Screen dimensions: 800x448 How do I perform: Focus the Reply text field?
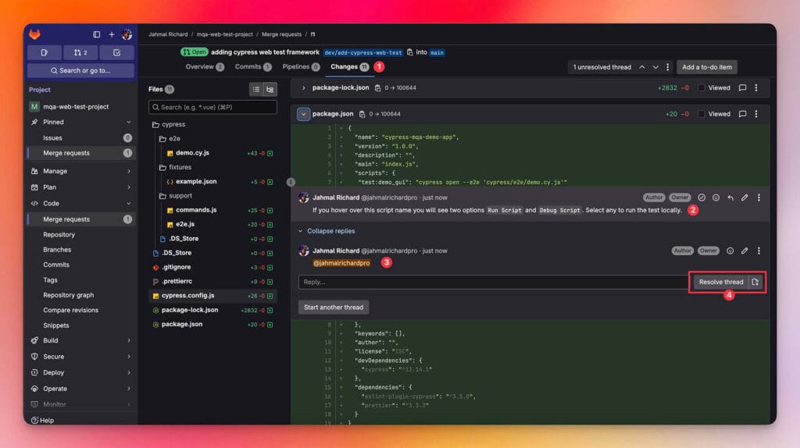pyautogui.click(x=494, y=282)
